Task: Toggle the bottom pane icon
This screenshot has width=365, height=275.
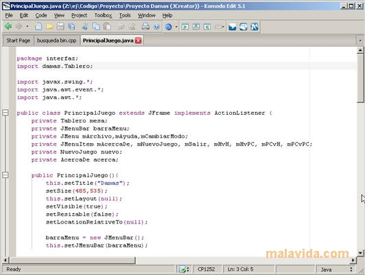Action: coord(244,27)
